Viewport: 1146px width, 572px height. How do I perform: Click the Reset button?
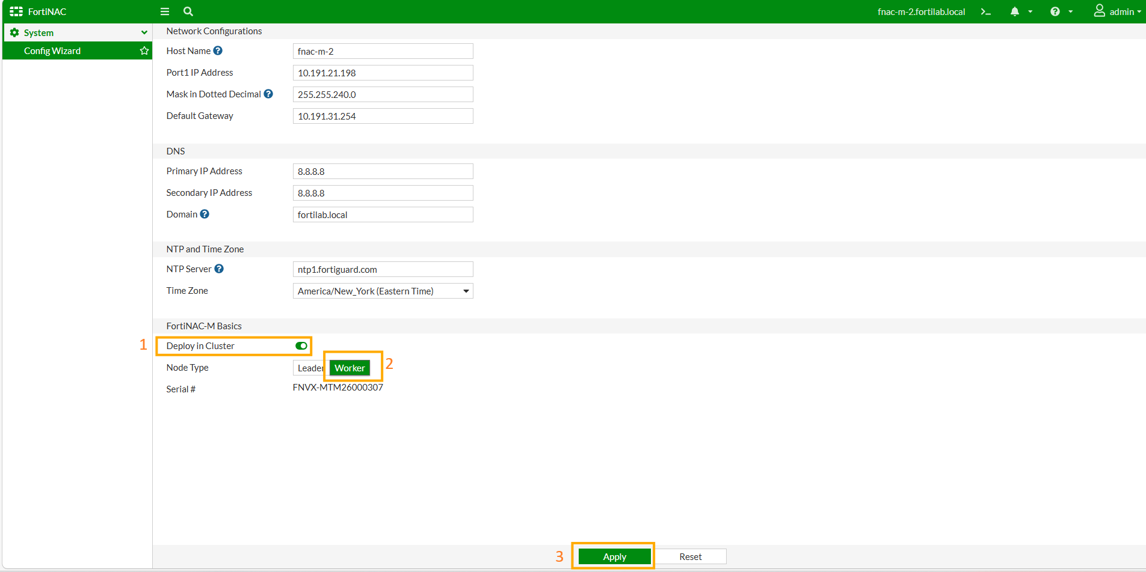[691, 556]
